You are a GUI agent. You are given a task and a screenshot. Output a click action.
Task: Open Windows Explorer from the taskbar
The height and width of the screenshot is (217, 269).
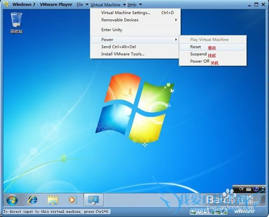coord(53,200)
